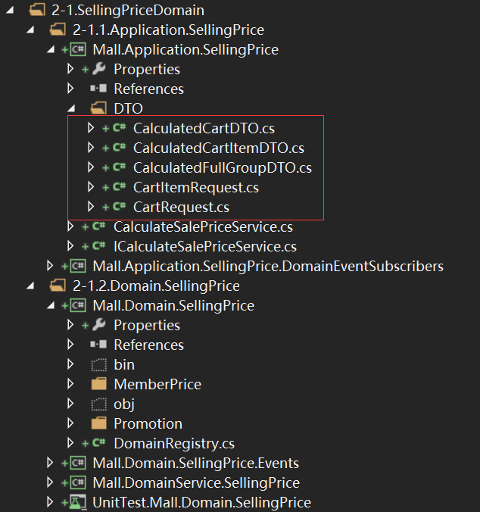Click C# file icon of CalculateSalePriceService.cs

pos(99,226)
